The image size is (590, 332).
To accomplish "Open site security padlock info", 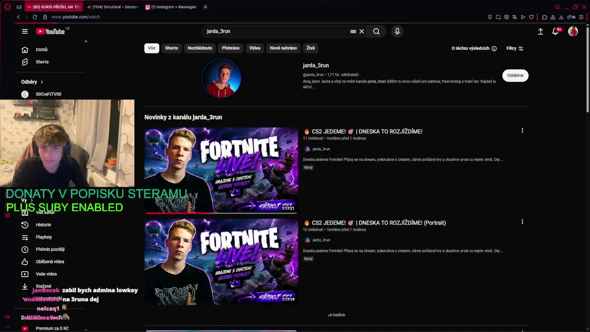I will [x=45, y=17].
